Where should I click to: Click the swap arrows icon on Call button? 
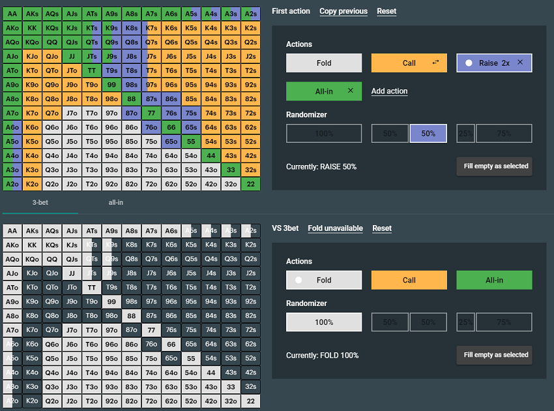point(436,63)
